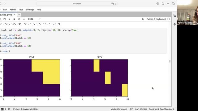198x111 pixels.
Task: Open the browser share menu
Action: tap(163, 3)
